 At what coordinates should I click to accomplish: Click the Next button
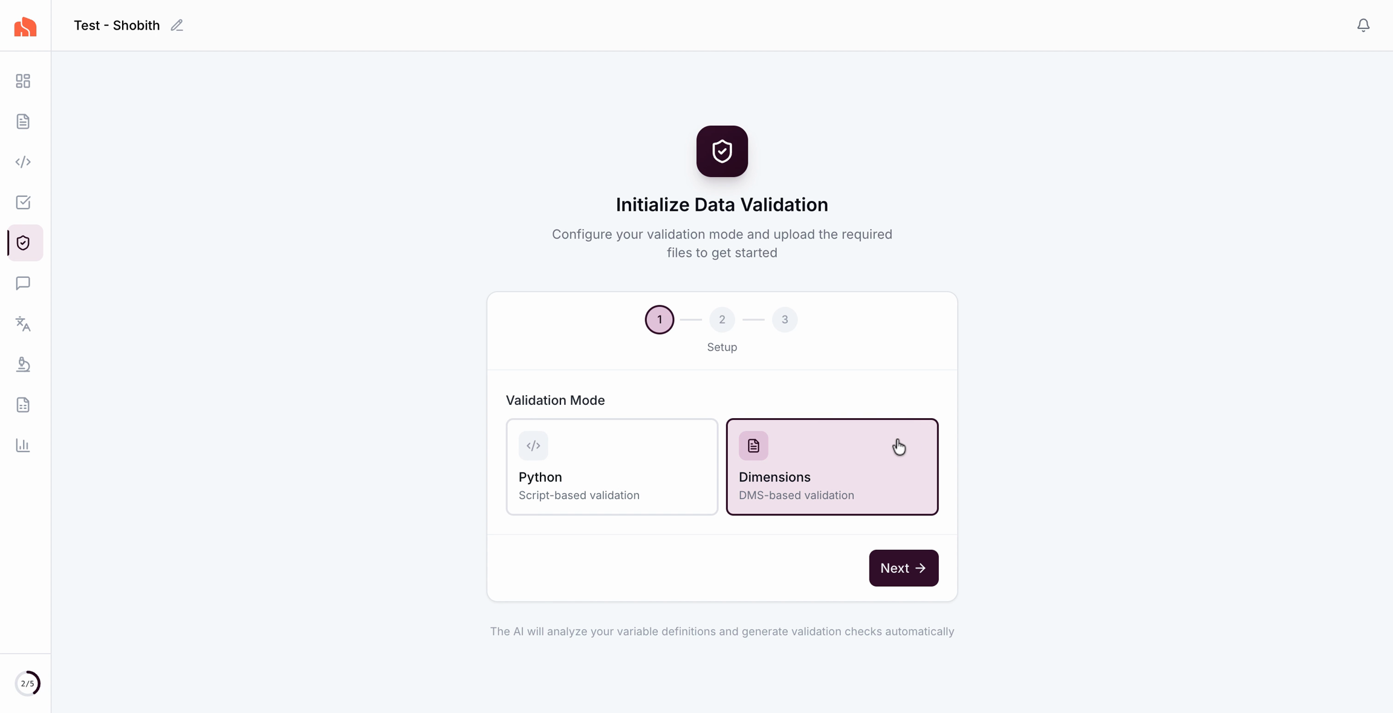[903, 568]
